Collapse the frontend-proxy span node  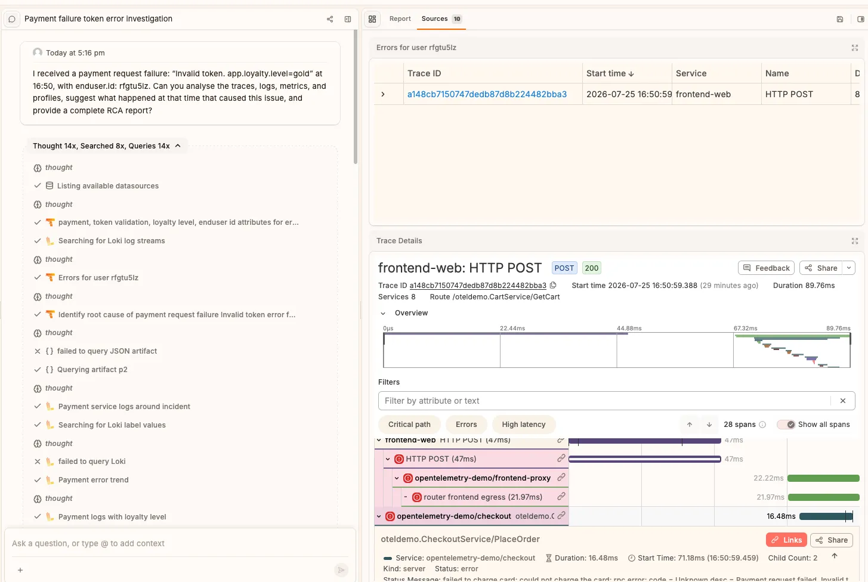pyautogui.click(x=397, y=478)
